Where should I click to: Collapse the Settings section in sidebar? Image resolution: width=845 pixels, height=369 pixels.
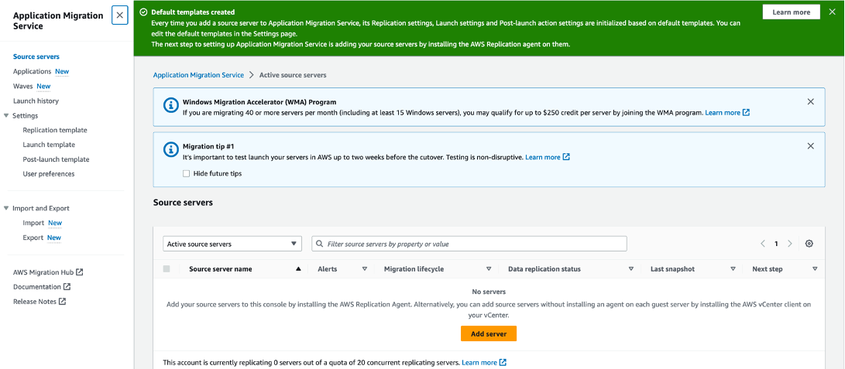[6, 115]
